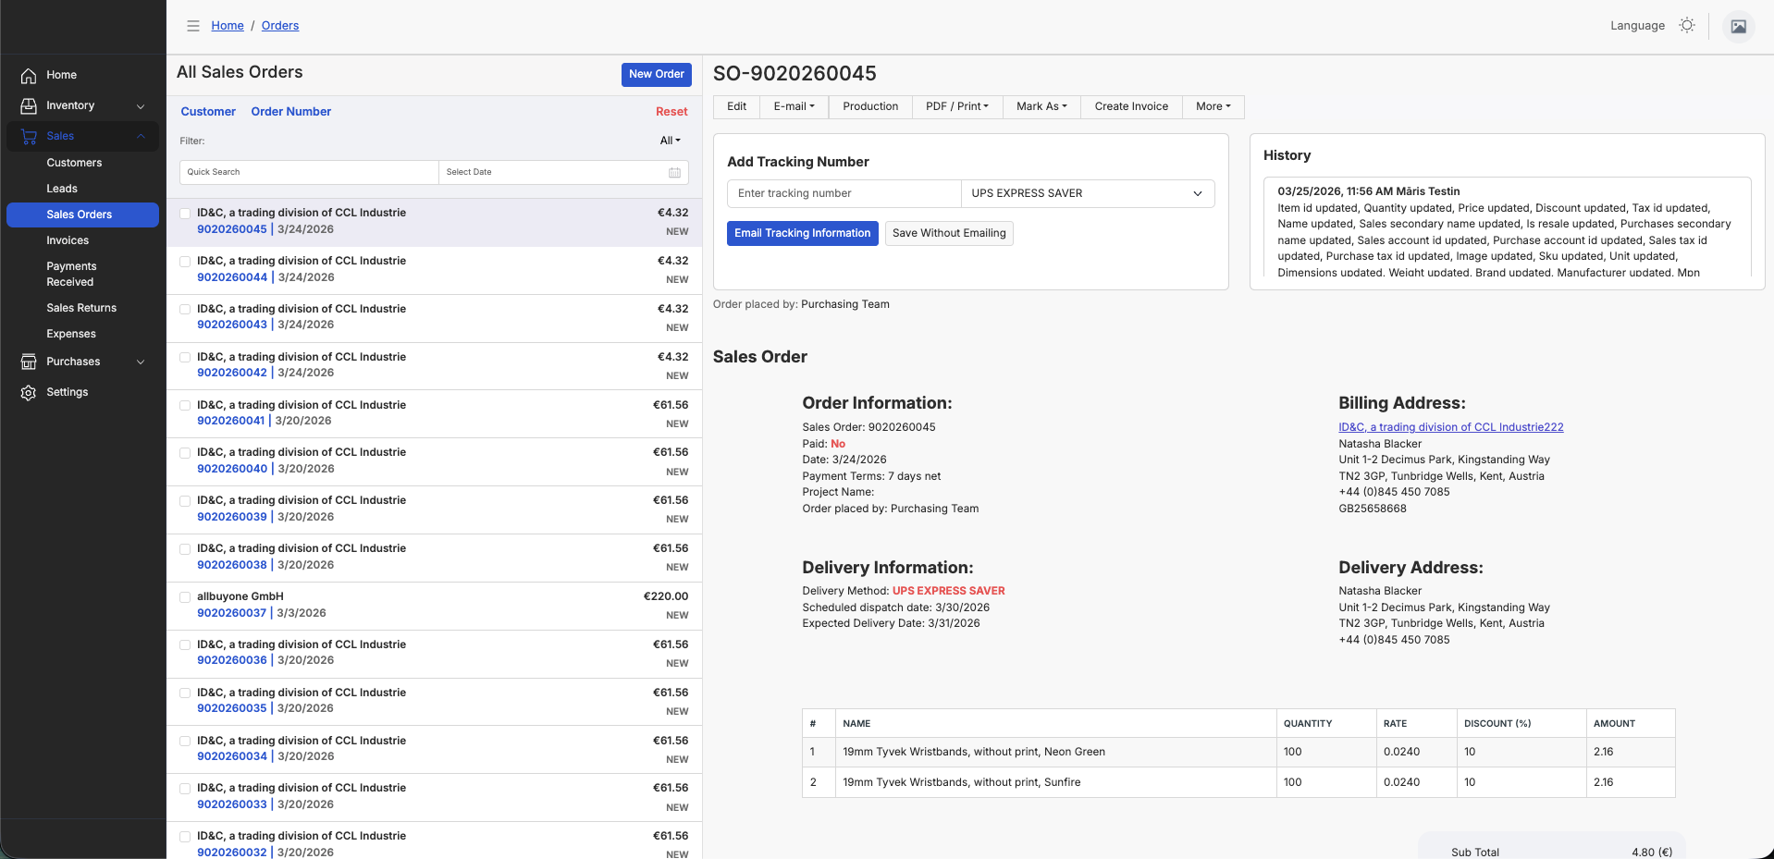1774x859 pixels.
Task: Click the Sales cart icon
Action: tap(29, 137)
